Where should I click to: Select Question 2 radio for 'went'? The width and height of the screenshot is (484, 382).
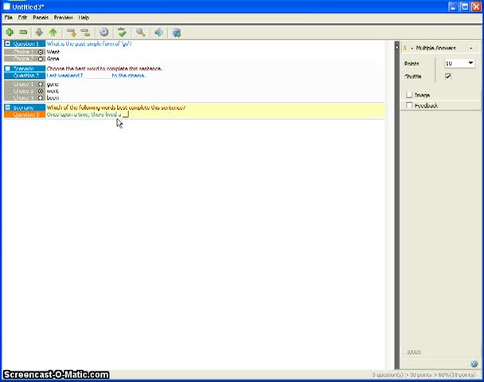pyautogui.click(x=41, y=91)
